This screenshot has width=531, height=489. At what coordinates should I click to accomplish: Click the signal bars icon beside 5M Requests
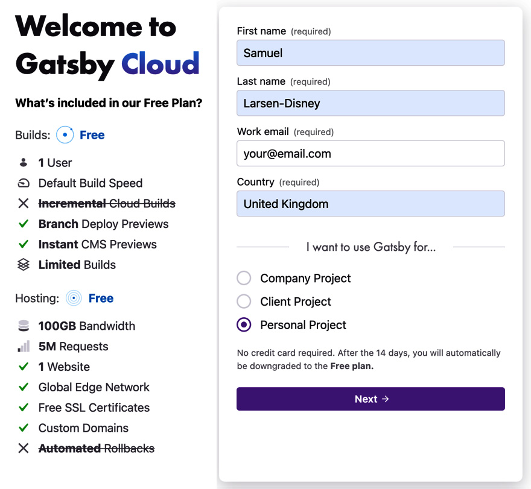(x=23, y=345)
